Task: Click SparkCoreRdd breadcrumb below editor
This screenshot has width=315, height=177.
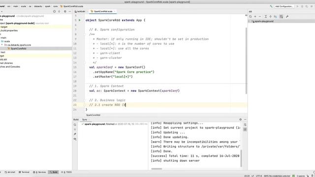Action: pyautogui.click(x=93, y=115)
